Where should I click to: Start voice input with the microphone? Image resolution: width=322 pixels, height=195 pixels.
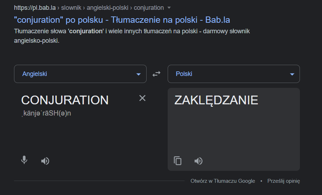(24, 160)
